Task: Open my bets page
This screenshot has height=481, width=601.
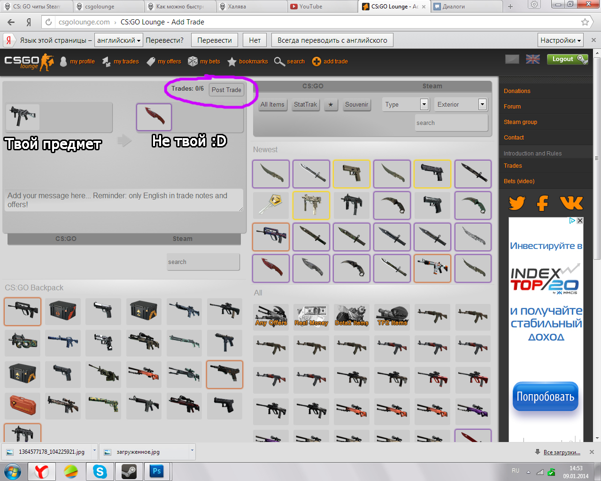Action: [210, 62]
